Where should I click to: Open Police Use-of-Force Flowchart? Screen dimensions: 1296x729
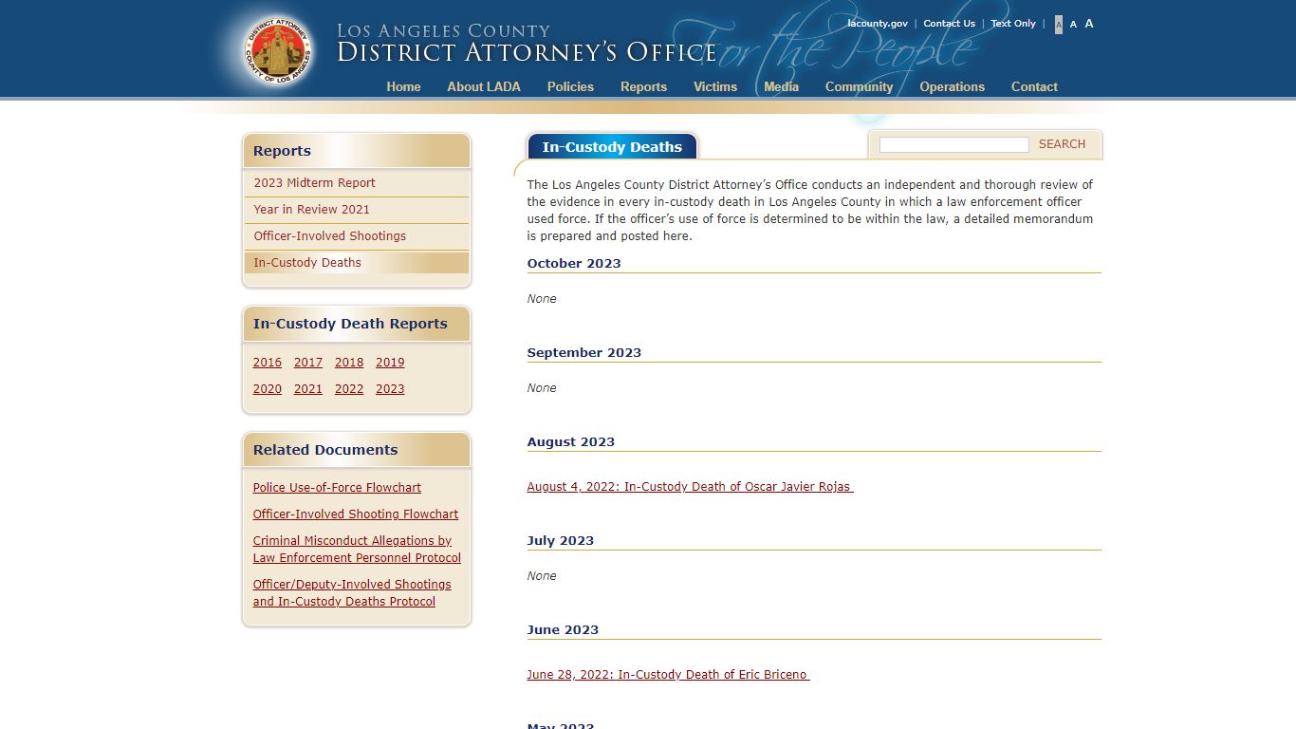(337, 488)
